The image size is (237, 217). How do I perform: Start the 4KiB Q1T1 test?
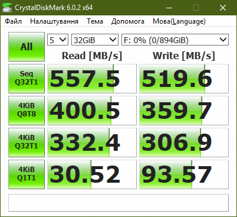(27, 174)
